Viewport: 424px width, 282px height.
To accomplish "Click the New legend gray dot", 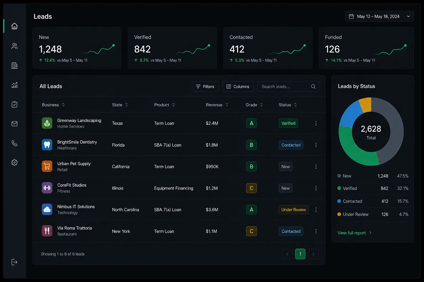I will click(x=339, y=176).
